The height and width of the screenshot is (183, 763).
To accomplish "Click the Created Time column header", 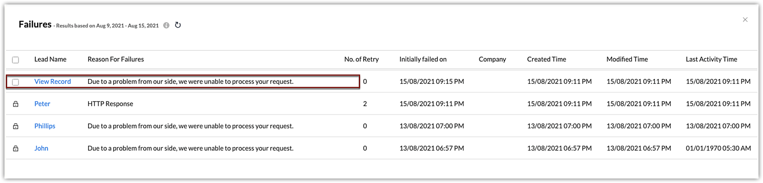I will 546,59.
